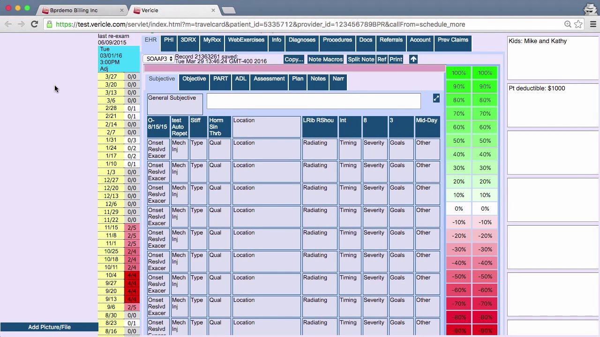
Task: Open the PHI tab
Action: point(169,44)
